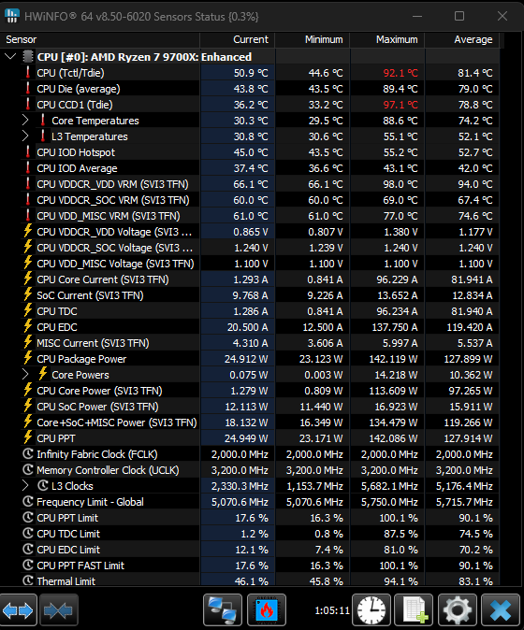Reset elapsed time with clock icon
Image resolution: width=524 pixels, height=630 pixels.
click(371, 610)
